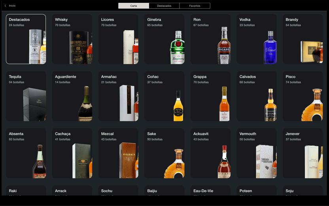Open the Tequila category card
The image size is (329, 206).
tap(26, 96)
